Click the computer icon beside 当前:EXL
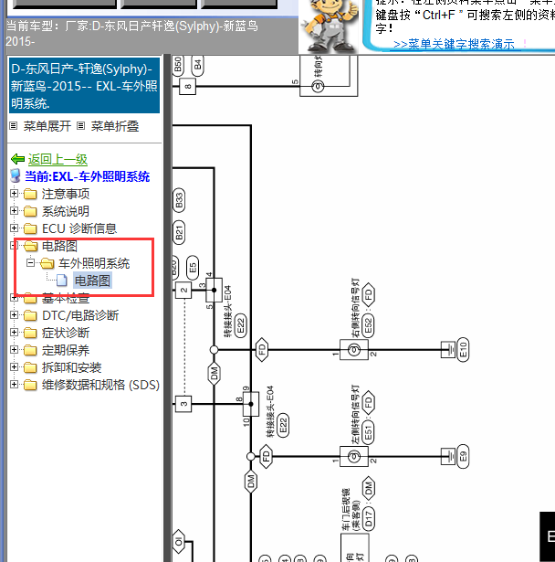This screenshot has width=555, height=562. coord(16,175)
